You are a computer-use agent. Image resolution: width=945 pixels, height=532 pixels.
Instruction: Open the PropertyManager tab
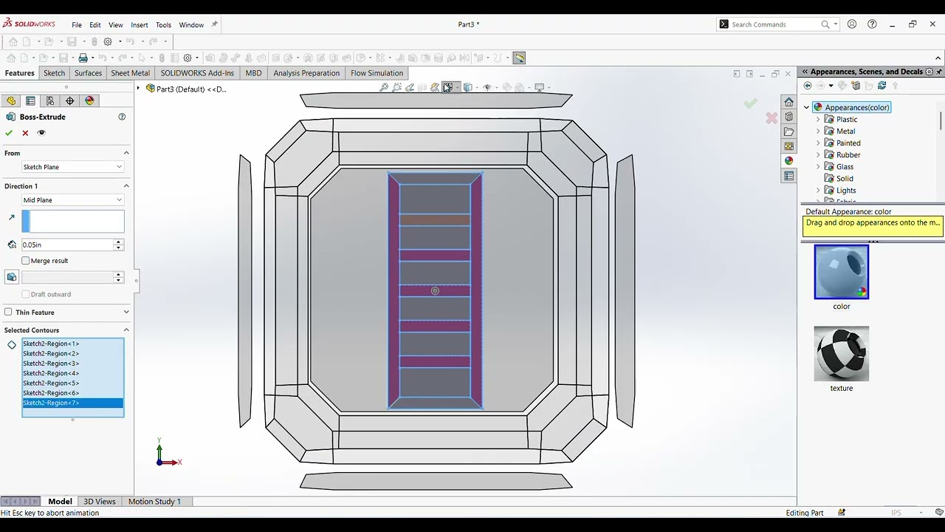tap(30, 100)
